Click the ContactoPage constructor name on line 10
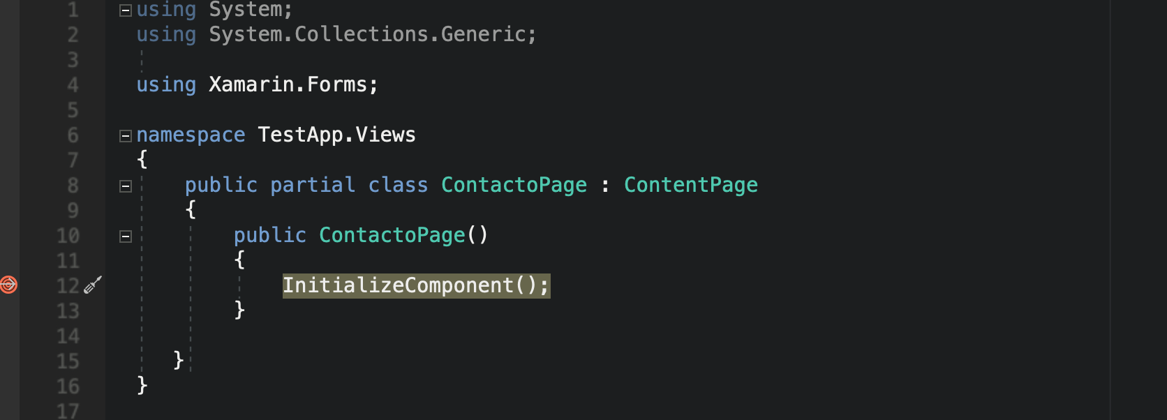1167x420 pixels. coord(392,235)
